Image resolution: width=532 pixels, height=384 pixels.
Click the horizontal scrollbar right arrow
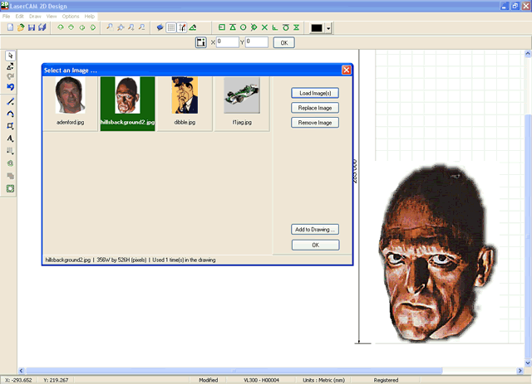(x=520, y=371)
